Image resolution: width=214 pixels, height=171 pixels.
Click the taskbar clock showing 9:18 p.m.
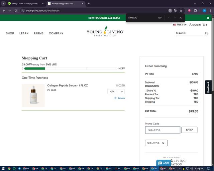pyautogui.click(x=199, y=169)
